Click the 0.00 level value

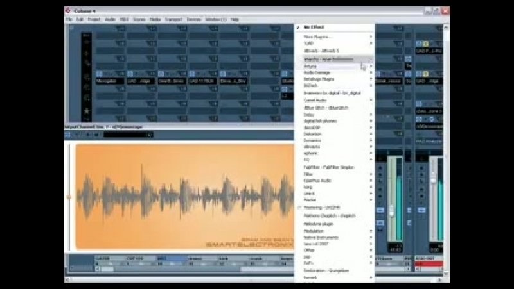pos(435,250)
